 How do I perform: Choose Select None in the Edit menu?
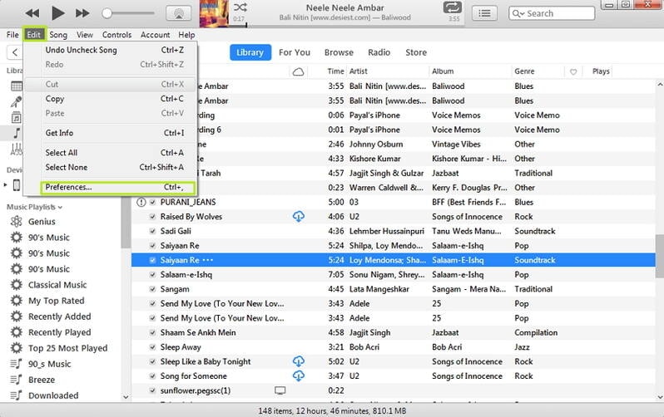(111, 167)
